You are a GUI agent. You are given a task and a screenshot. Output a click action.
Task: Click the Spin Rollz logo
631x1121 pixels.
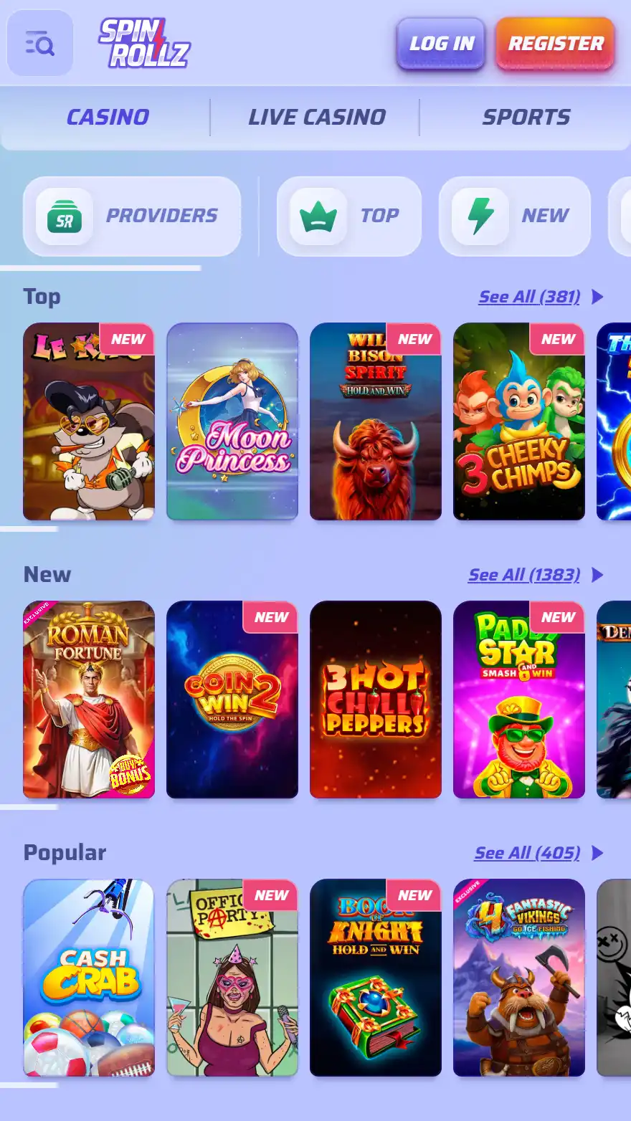[x=144, y=43]
